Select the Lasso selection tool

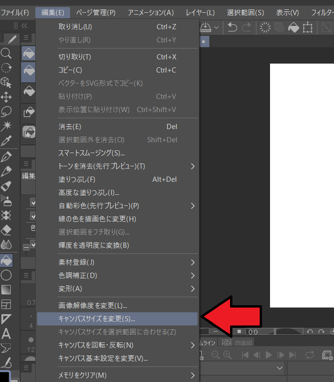[6, 112]
